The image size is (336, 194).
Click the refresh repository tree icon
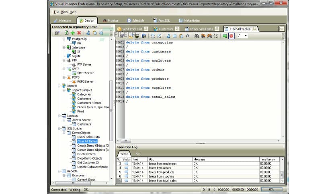(x=66, y=33)
